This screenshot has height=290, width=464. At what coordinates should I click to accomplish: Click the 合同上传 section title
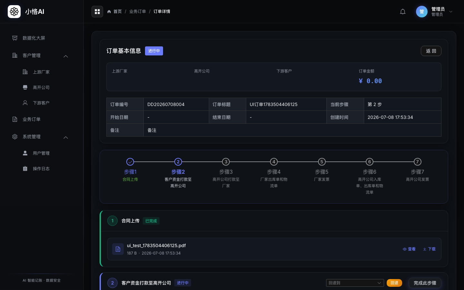click(x=130, y=221)
